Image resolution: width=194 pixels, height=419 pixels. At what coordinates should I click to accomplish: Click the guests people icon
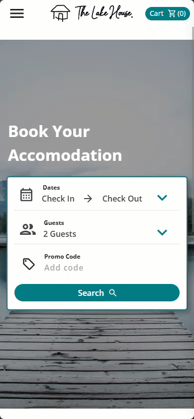(28, 229)
